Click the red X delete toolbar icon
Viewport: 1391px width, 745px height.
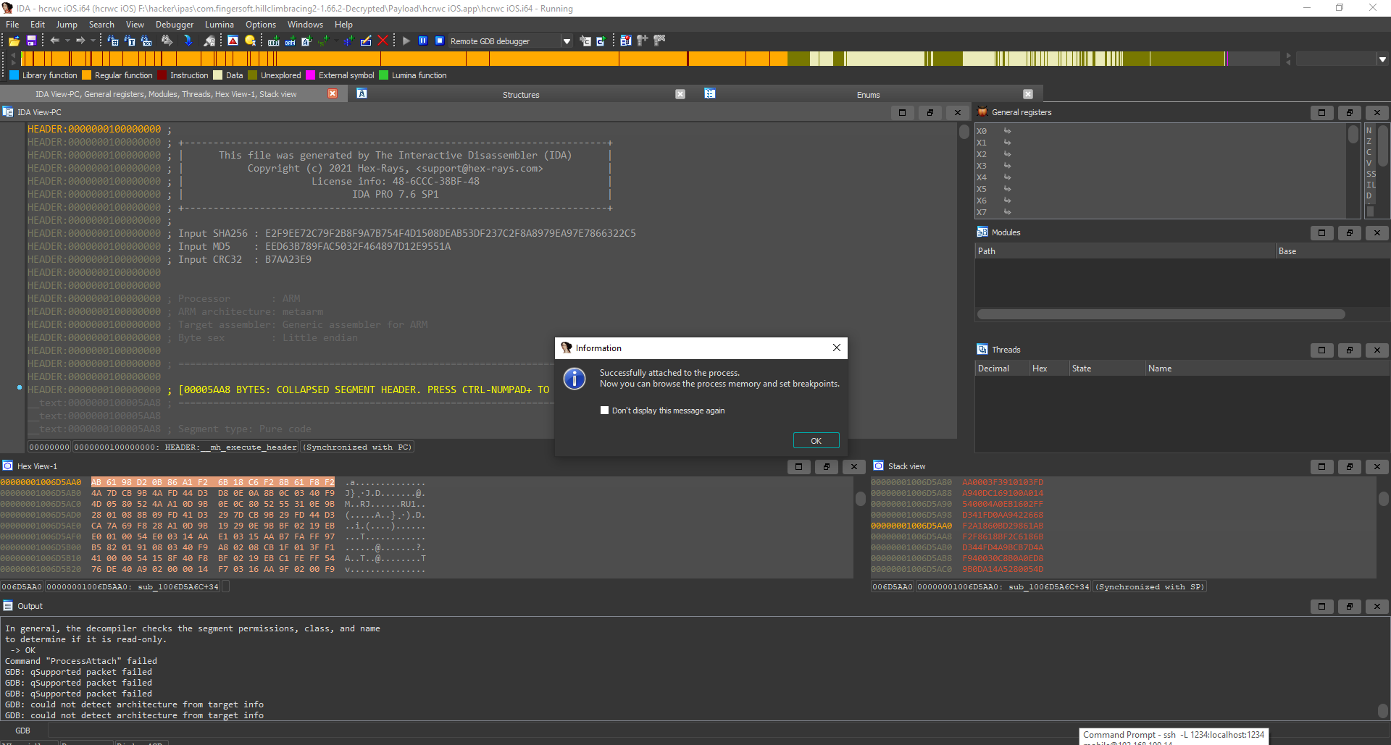(x=383, y=41)
